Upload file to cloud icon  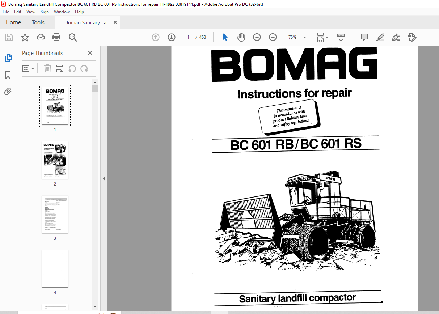click(41, 37)
